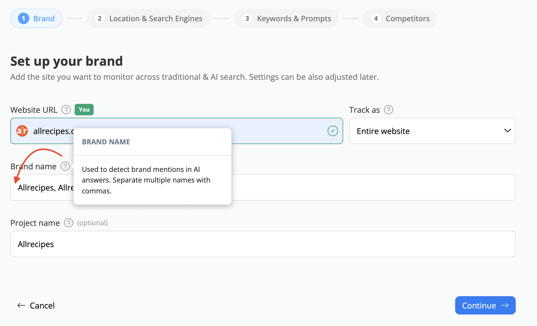Open the Website URL help icon
Viewport: 537px width, 326px height.
pos(66,110)
